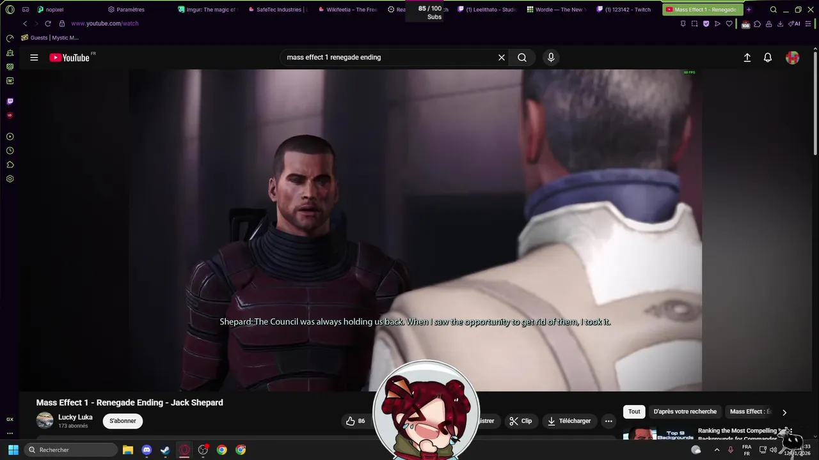Show next filter chips with arrow
The height and width of the screenshot is (460, 819).
[x=784, y=412]
